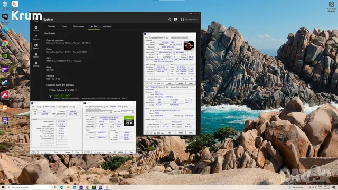Open the Steam desktop shortcut

tap(5, 83)
